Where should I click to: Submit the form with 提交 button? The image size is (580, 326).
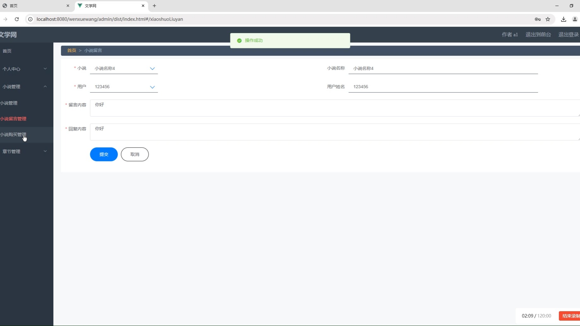pos(104,154)
